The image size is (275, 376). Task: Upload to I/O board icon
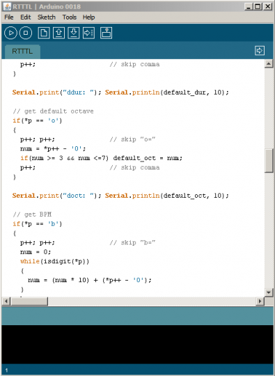click(x=88, y=33)
